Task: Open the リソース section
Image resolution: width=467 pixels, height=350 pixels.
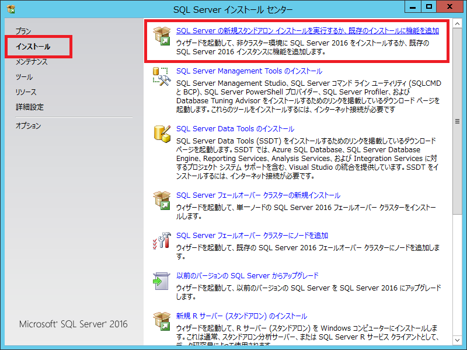Action: tap(26, 92)
